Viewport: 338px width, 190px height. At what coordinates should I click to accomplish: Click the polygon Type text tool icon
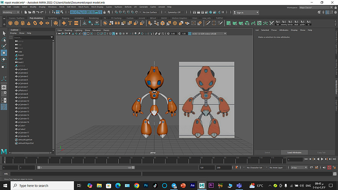[70, 23]
